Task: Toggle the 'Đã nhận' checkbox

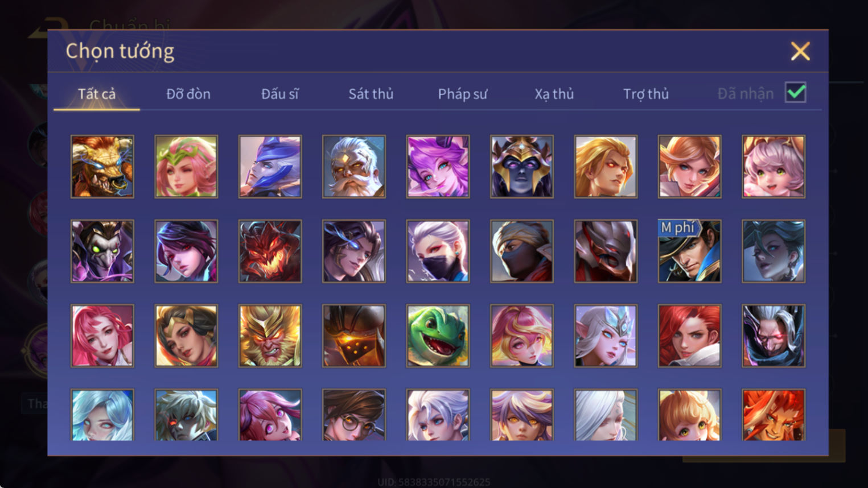Action: click(x=795, y=93)
